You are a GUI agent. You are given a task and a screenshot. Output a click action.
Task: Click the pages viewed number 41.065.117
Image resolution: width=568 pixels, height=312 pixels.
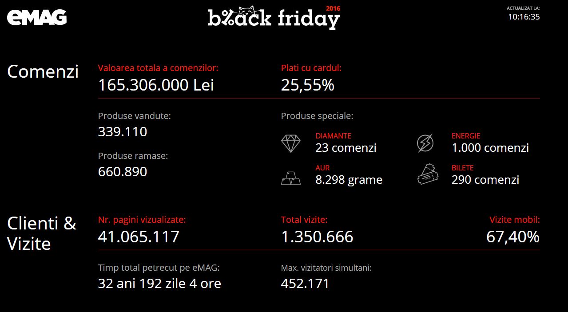[x=139, y=237]
